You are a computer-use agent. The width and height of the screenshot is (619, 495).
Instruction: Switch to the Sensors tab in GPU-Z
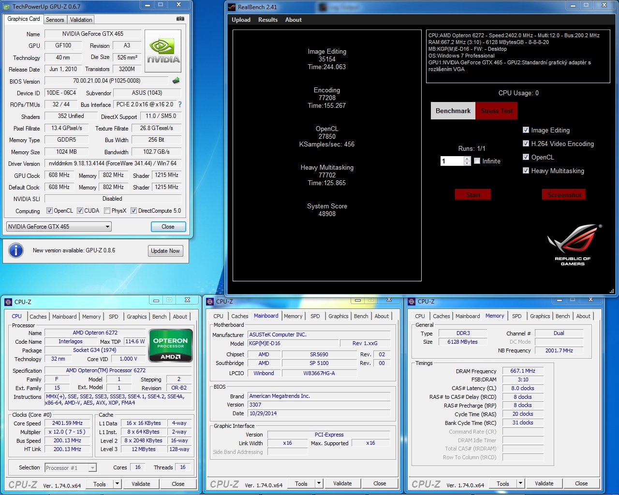(x=55, y=19)
